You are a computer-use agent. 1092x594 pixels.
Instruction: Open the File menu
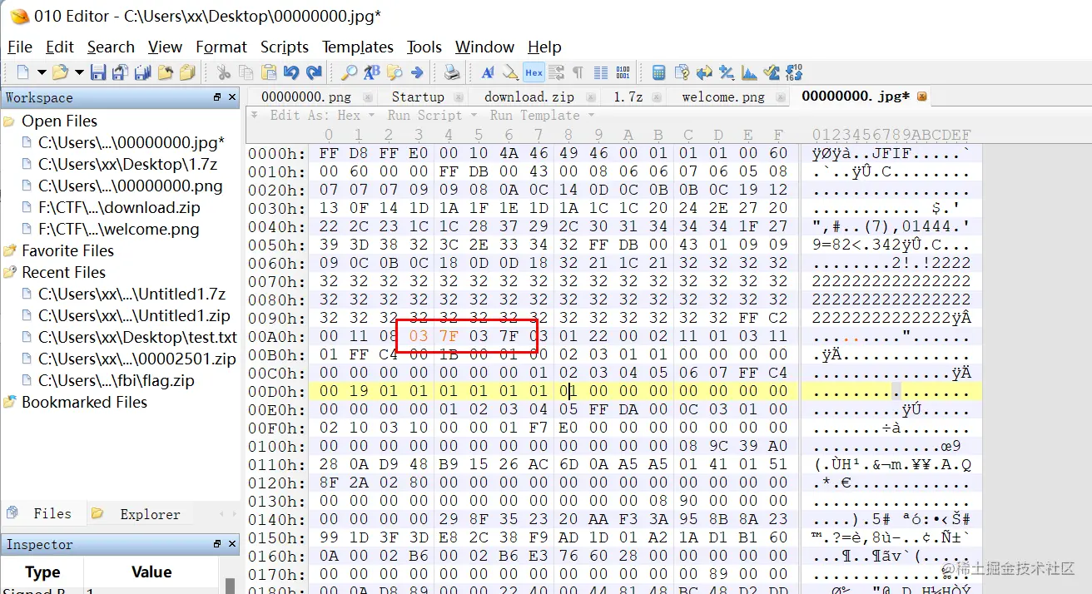(20, 47)
